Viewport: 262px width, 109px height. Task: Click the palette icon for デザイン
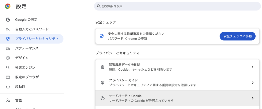[8, 58]
